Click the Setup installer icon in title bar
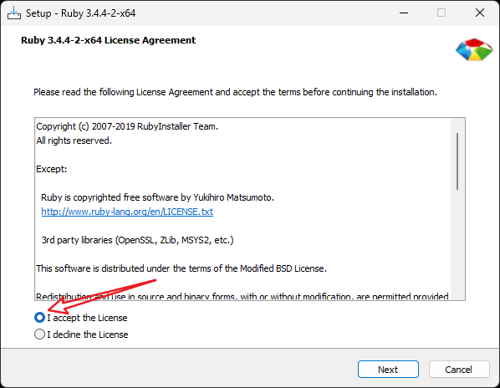Image resolution: width=500 pixels, height=388 pixels. pyautogui.click(x=14, y=13)
